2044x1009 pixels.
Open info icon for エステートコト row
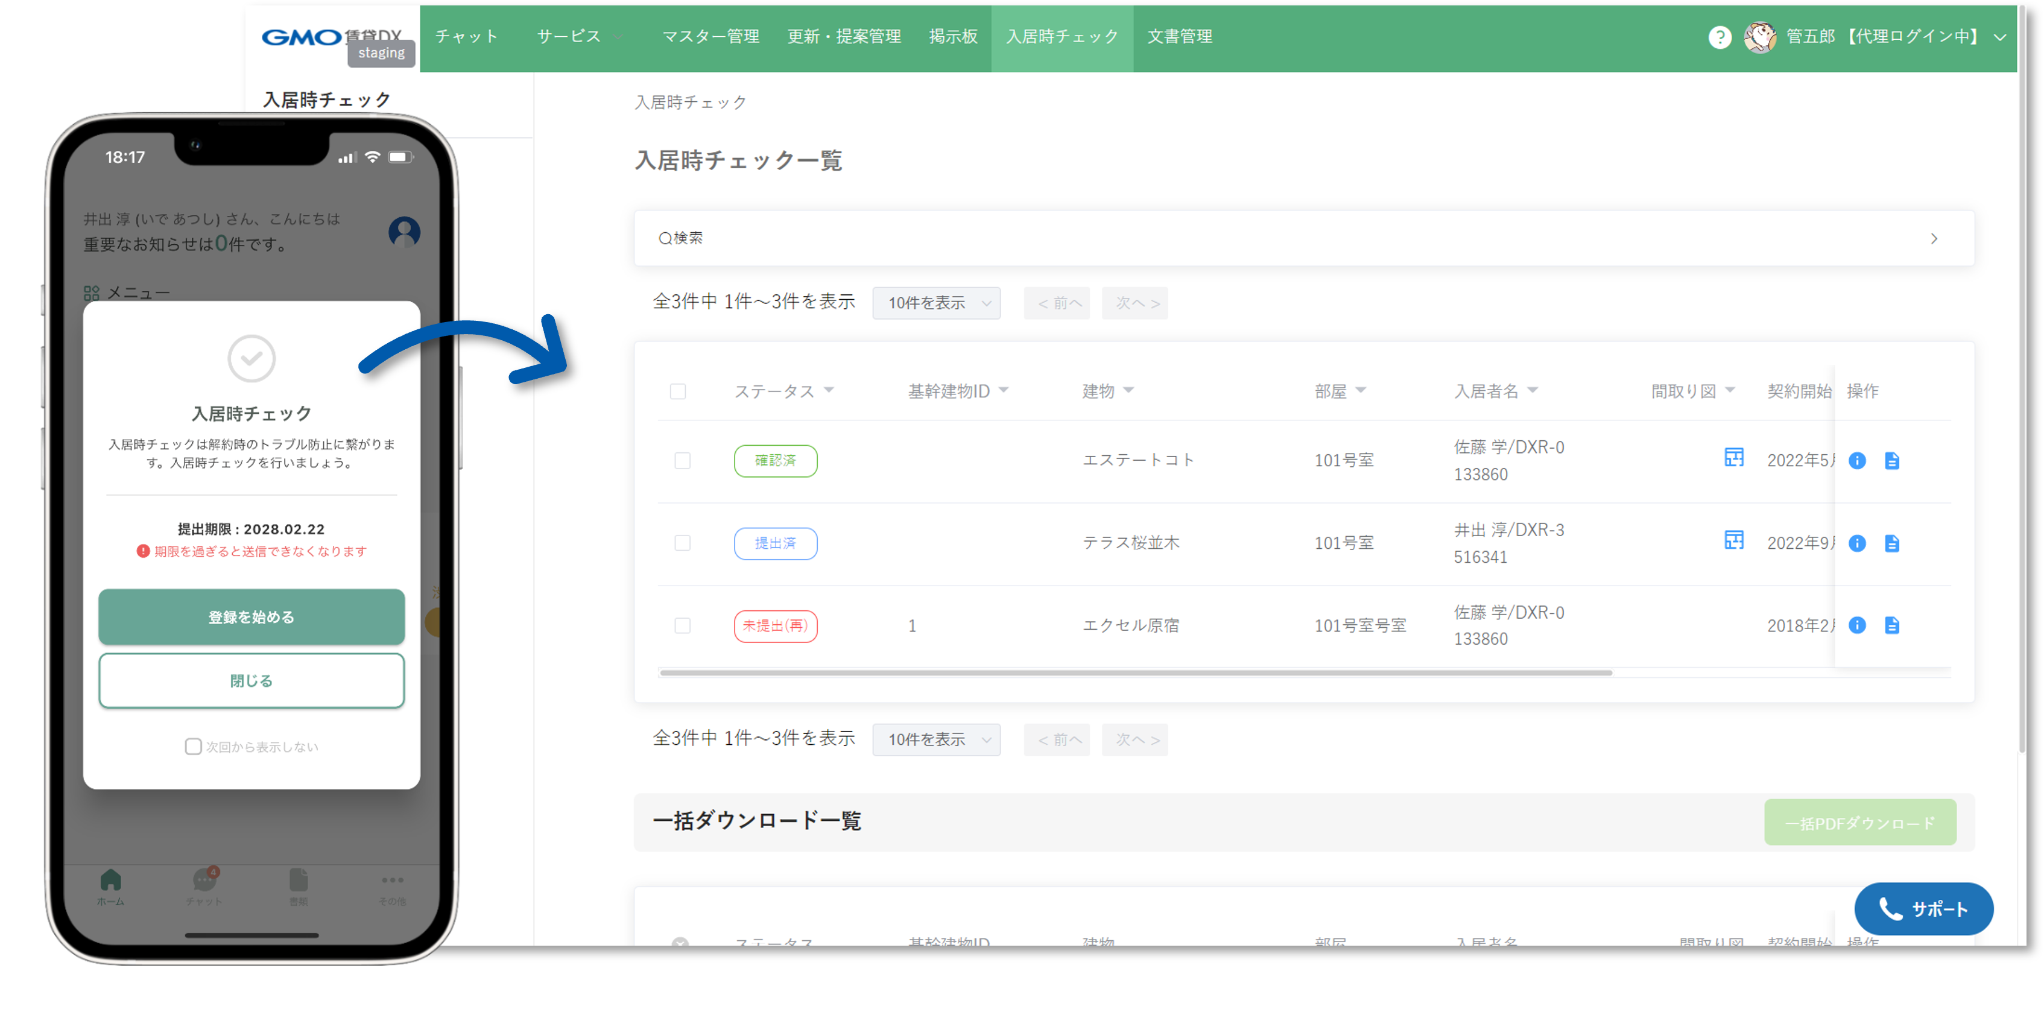(1857, 461)
